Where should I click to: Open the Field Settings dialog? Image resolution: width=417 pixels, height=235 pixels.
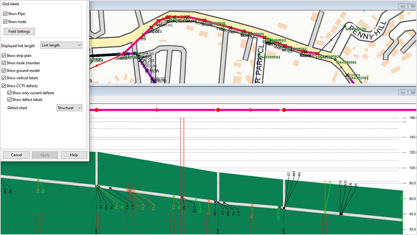19,31
